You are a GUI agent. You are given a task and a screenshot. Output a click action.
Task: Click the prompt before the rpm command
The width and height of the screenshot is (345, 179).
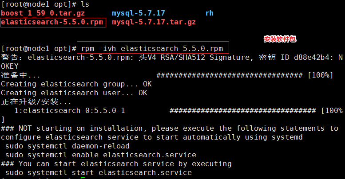39,49
